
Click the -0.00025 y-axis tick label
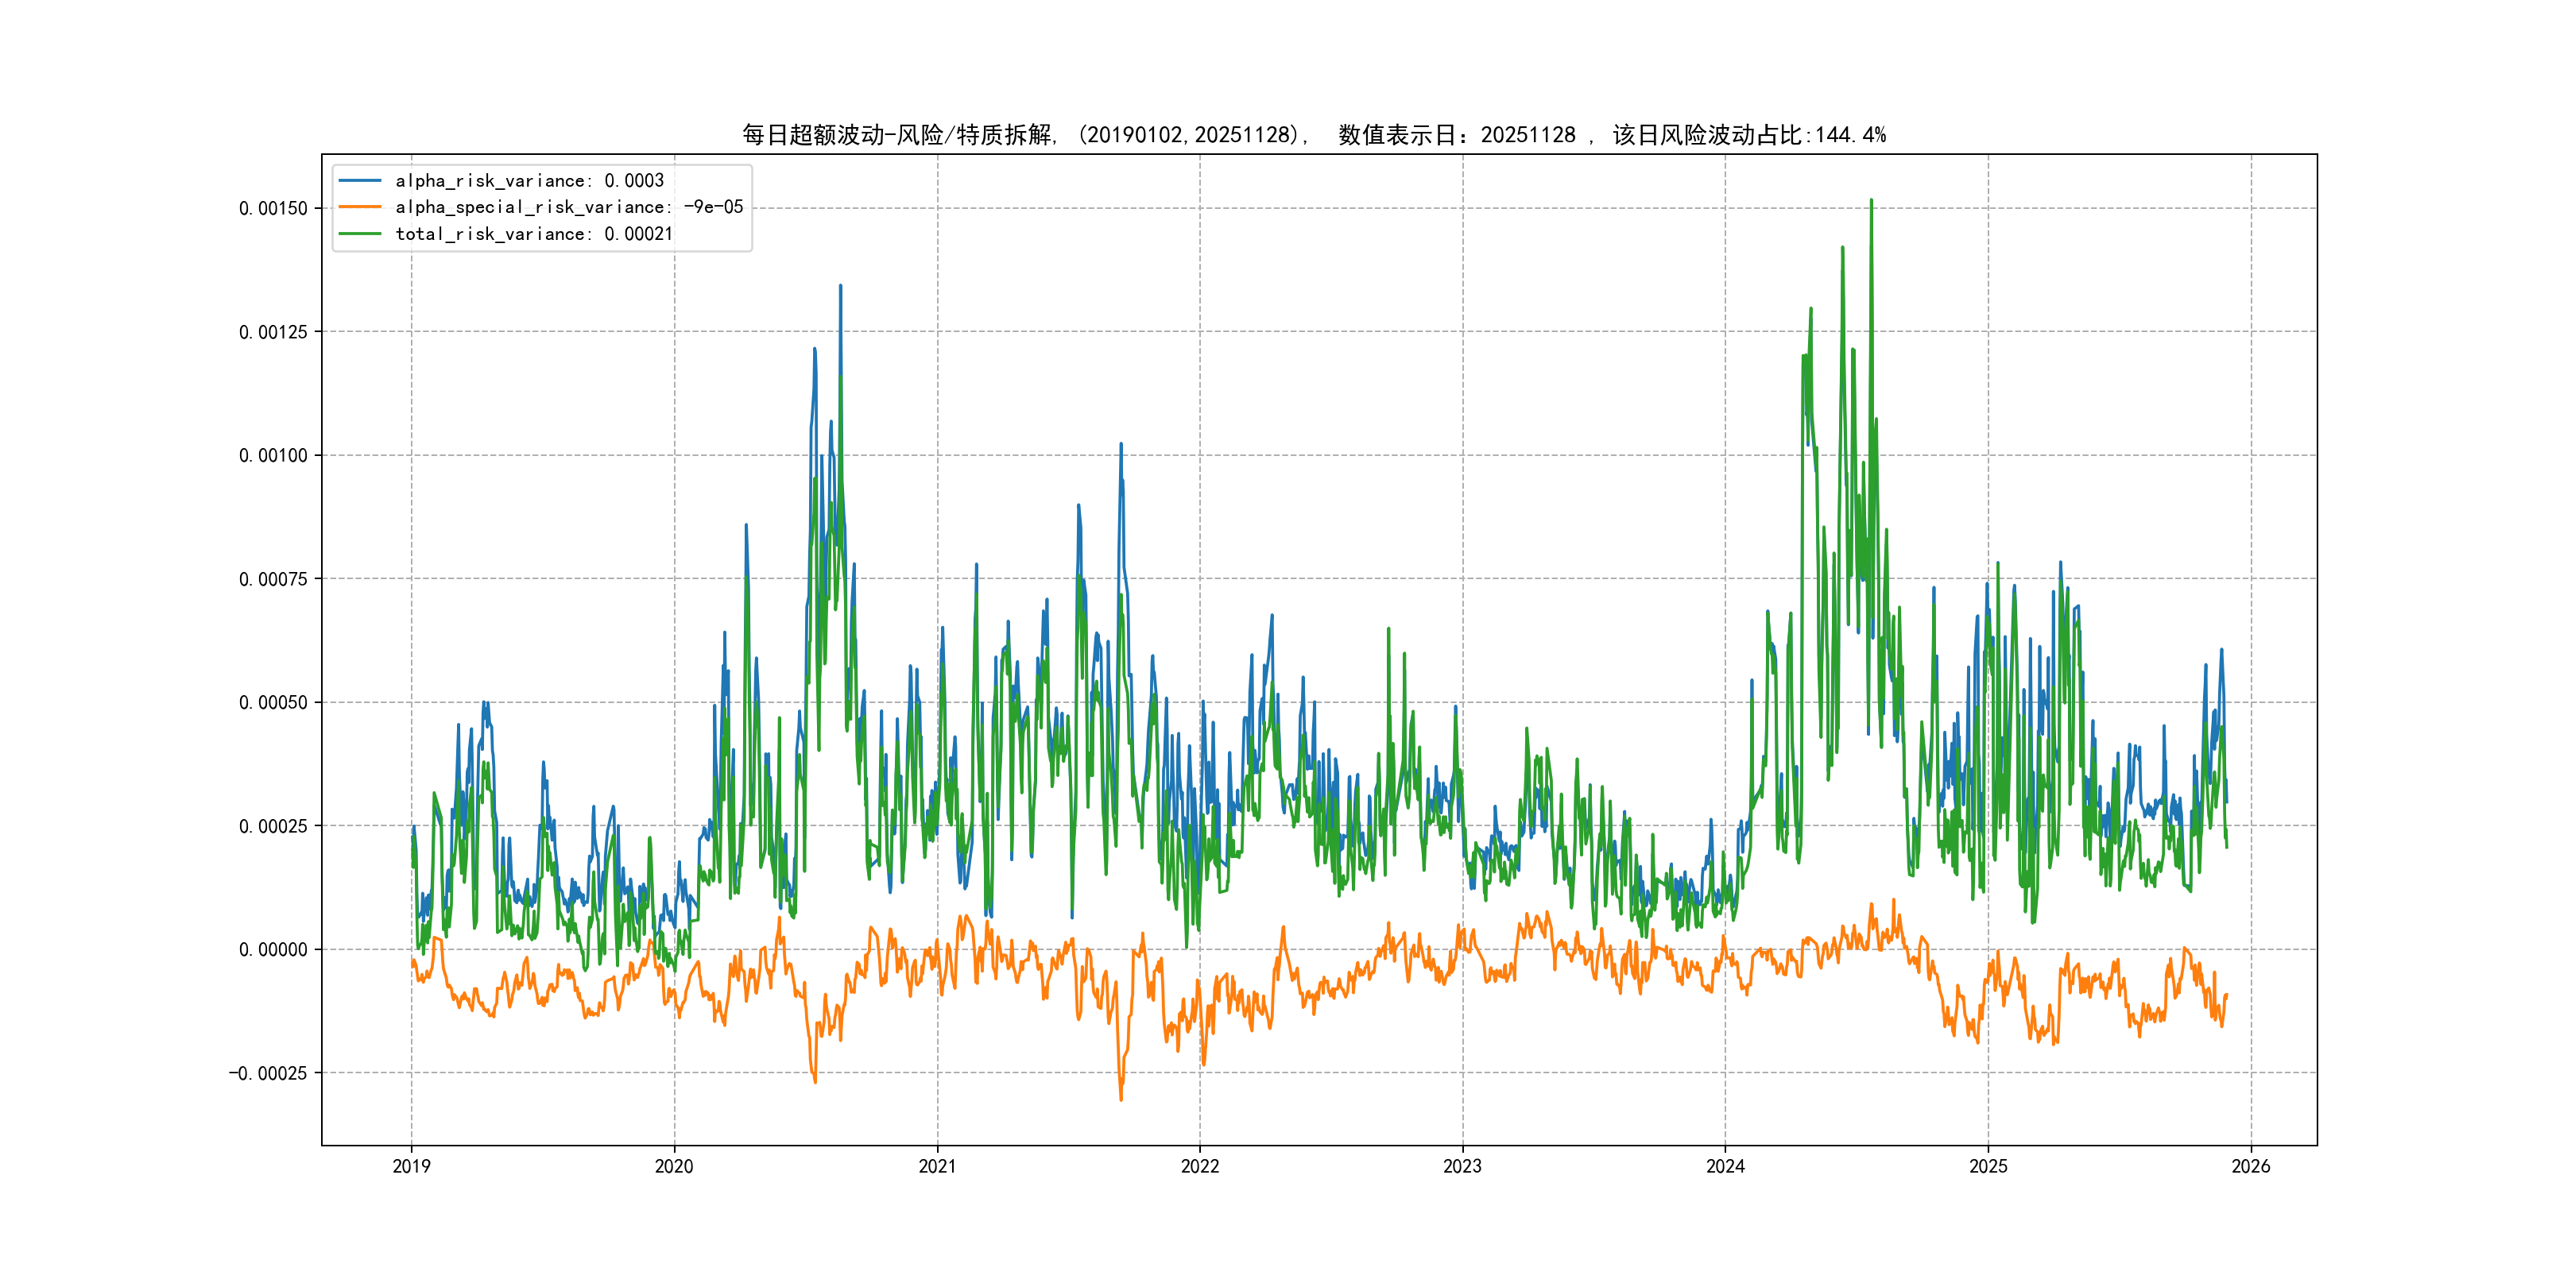[x=268, y=1073]
